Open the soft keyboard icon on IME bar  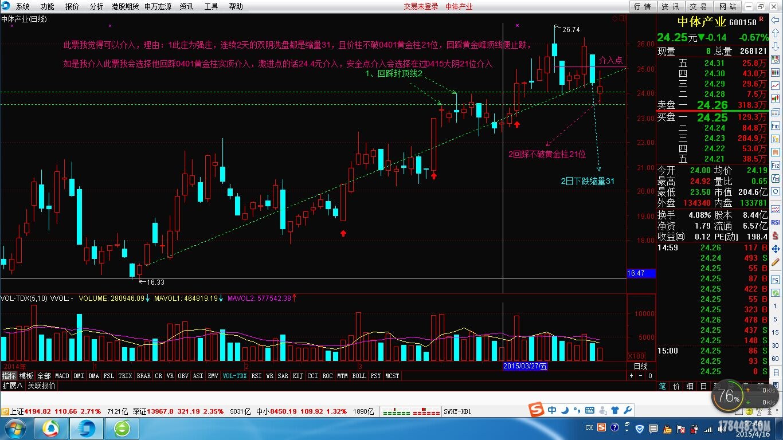(x=590, y=410)
